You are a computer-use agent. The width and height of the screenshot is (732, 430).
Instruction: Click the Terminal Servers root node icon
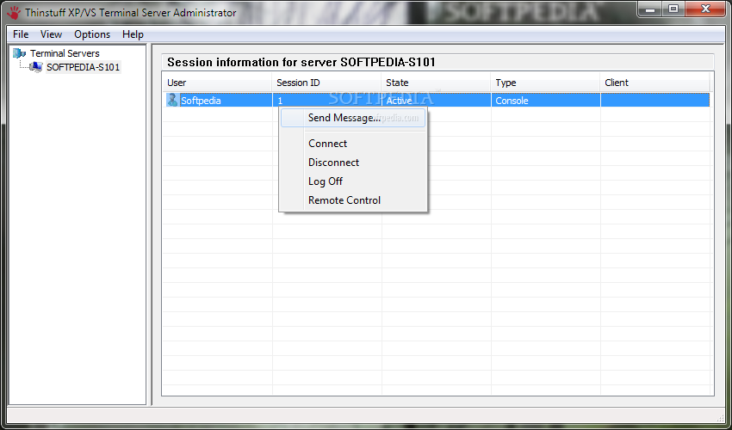(x=20, y=53)
